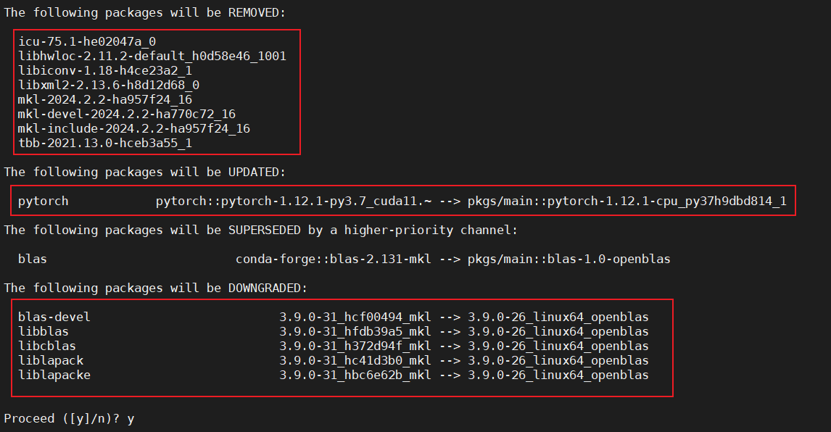Click the UPDATED heading line
The height and width of the screenshot is (432, 831).
pos(145,173)
